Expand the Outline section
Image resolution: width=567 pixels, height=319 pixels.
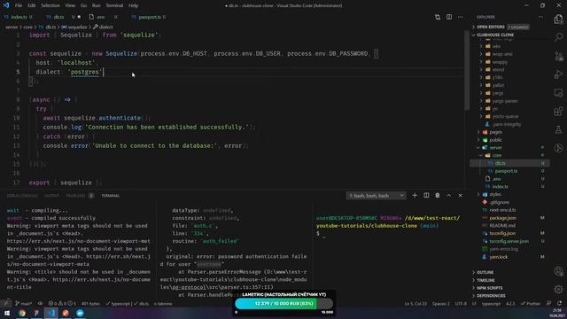pos(485,272)
